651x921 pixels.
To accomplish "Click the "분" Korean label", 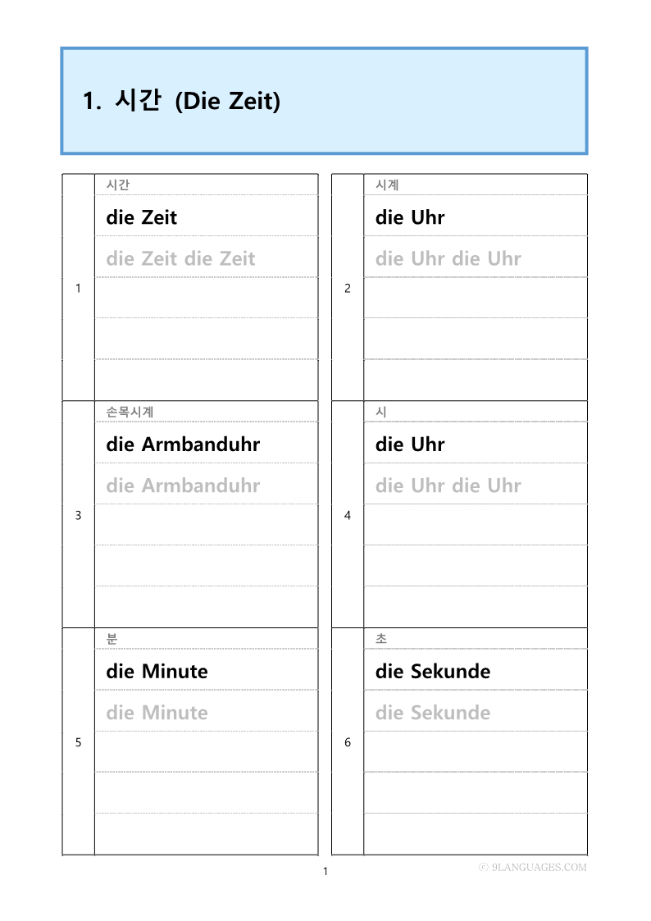I will (112, 639).
